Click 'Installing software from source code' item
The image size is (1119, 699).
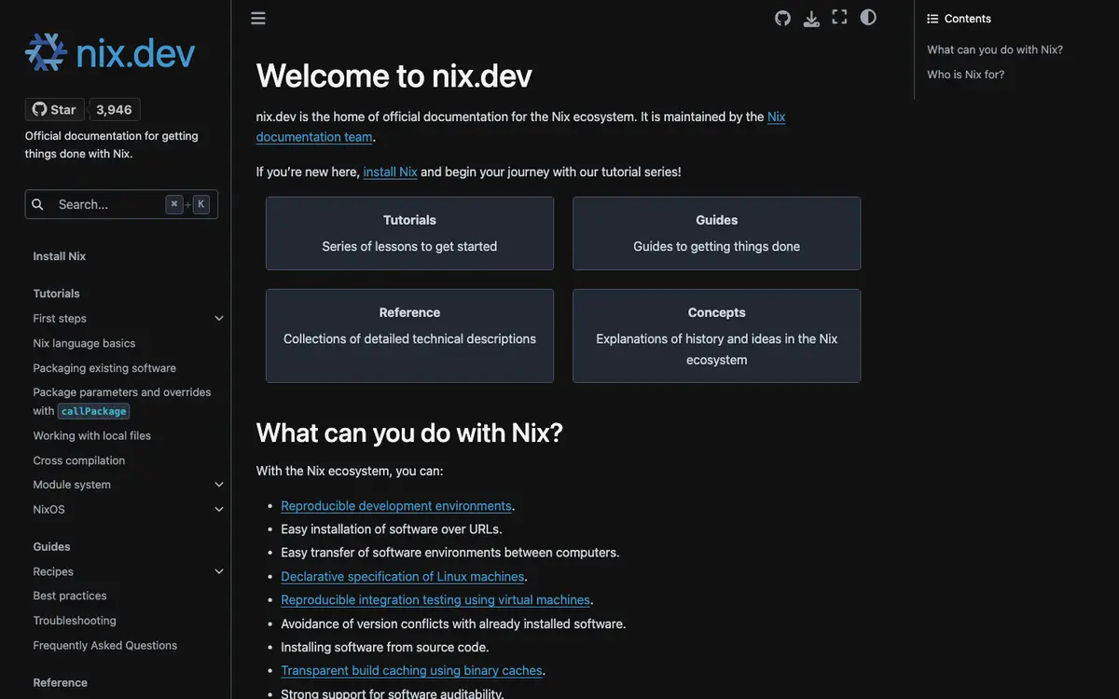point(385,648)
